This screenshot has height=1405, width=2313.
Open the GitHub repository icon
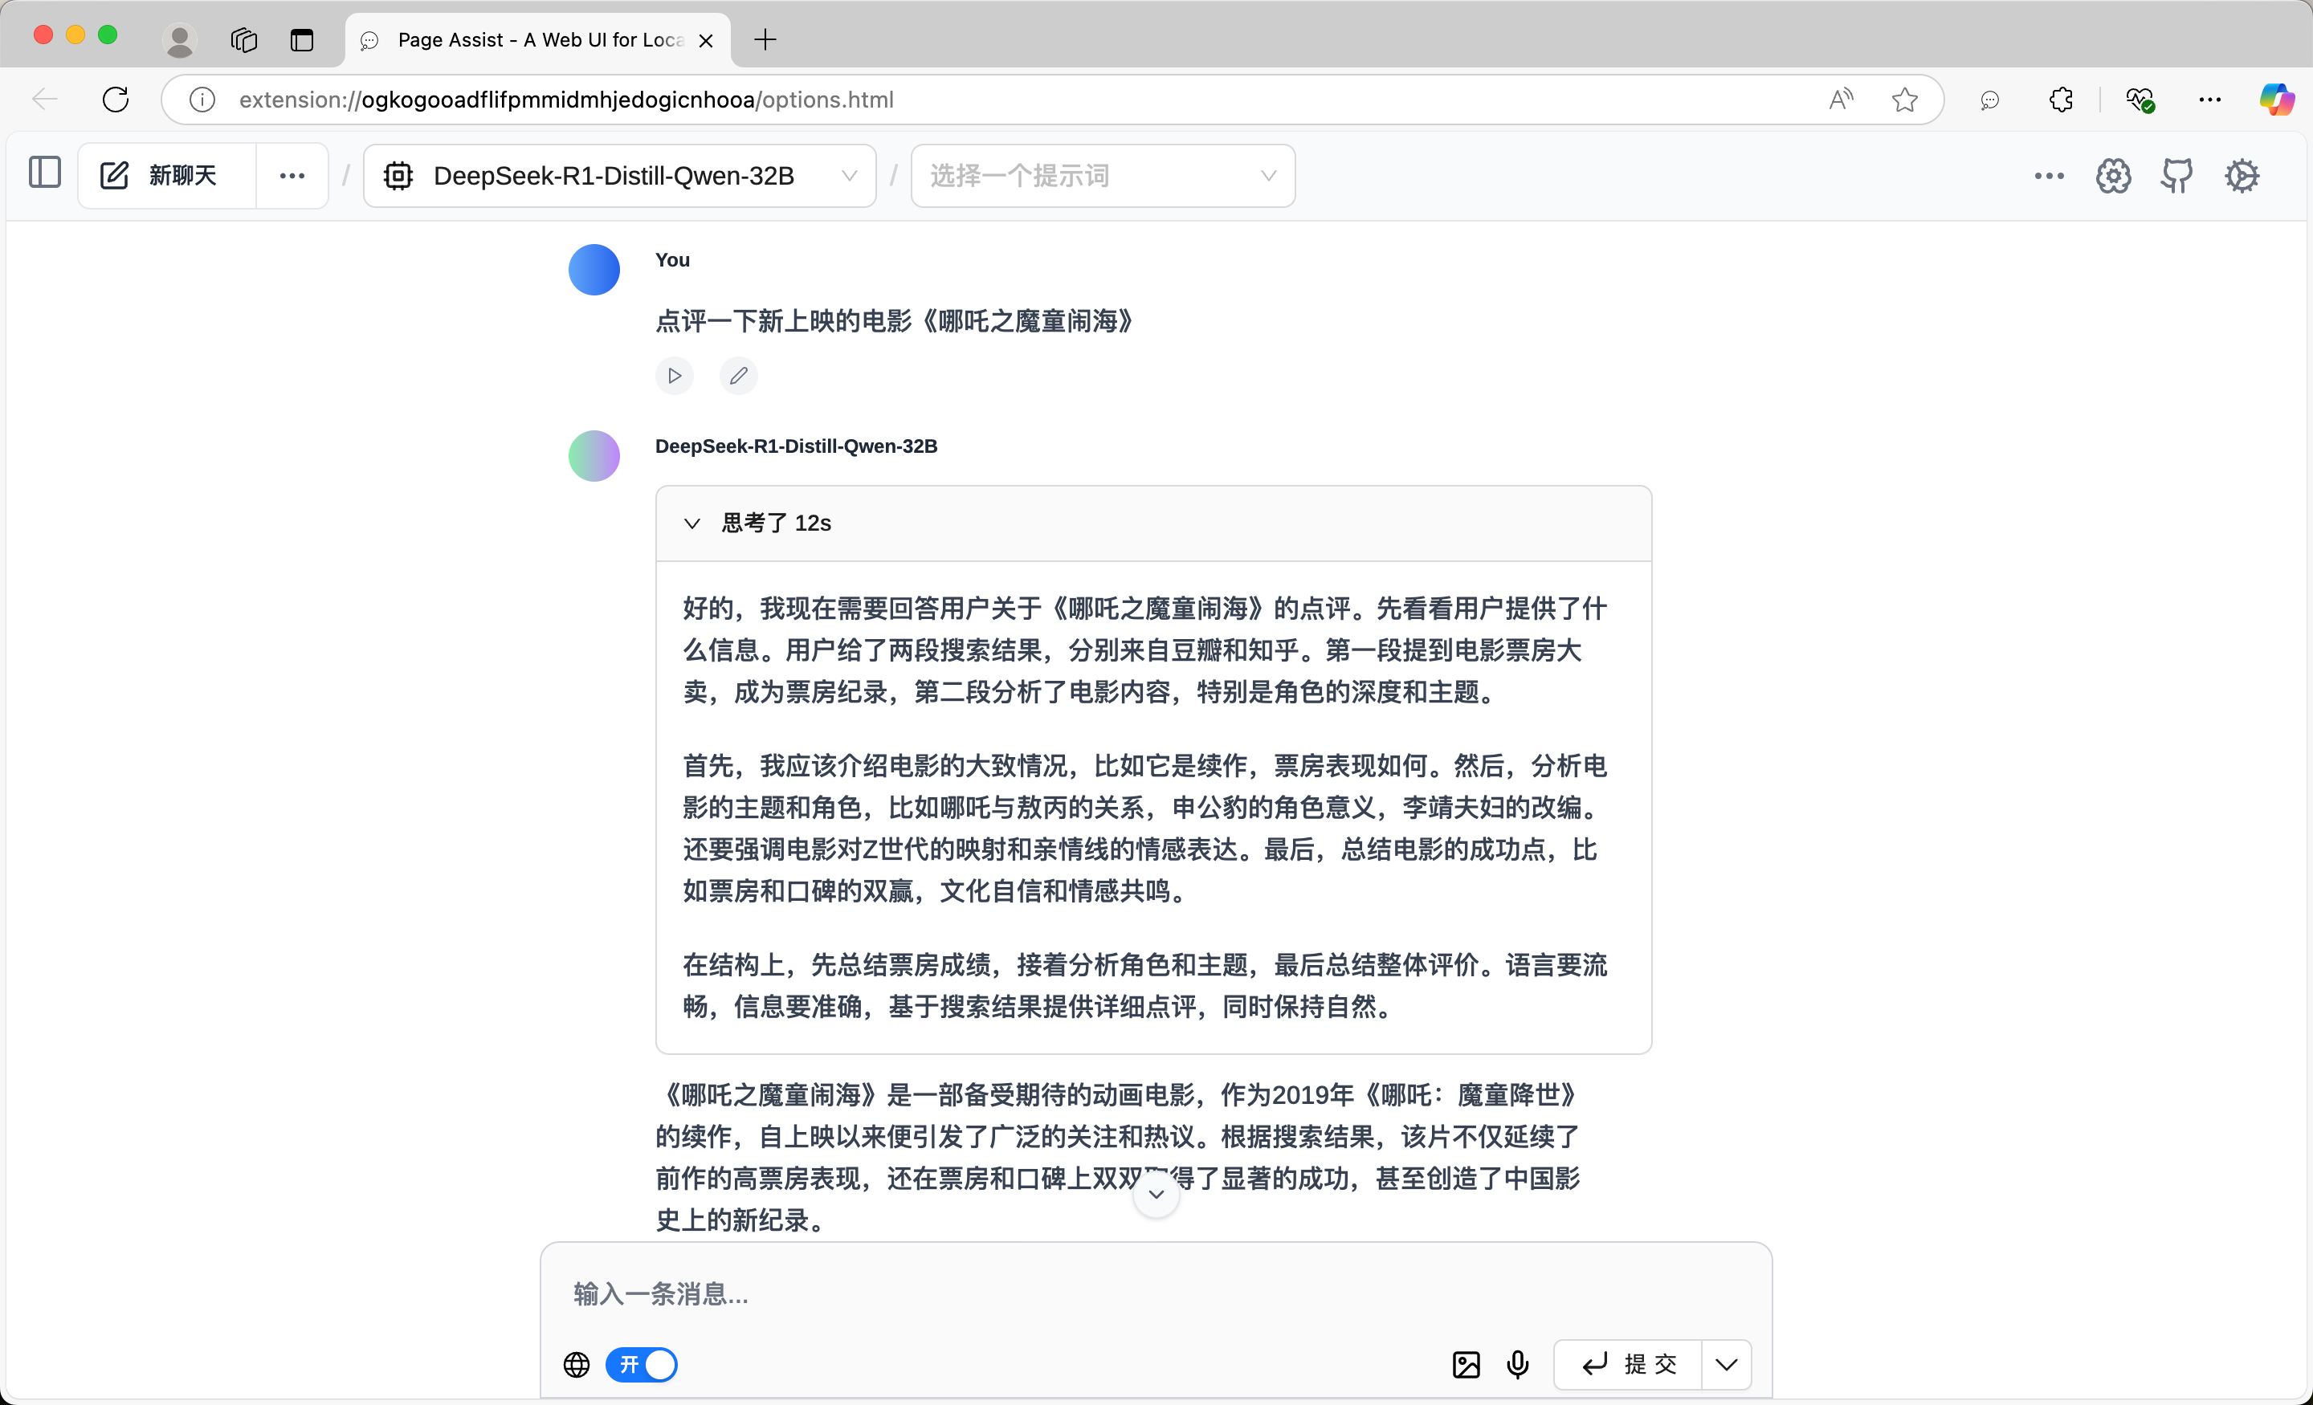tap(2177, 176)
